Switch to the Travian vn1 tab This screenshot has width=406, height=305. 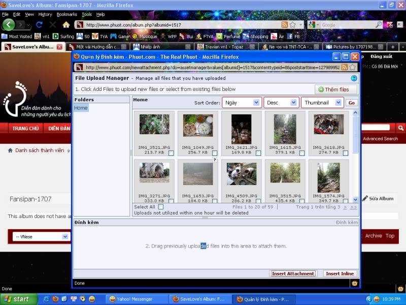(225, 47)
